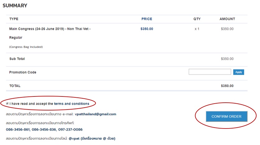Screen dimensions: 260x145
Task: Click the bold TOTAL amount $350.00
Action: click(227, 86)
